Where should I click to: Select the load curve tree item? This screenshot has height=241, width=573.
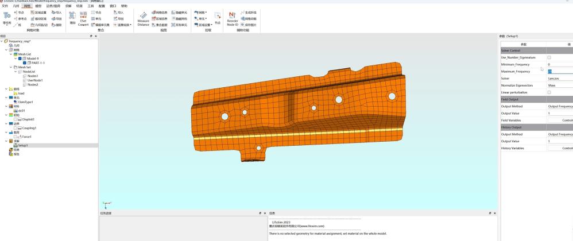(21, 94)
